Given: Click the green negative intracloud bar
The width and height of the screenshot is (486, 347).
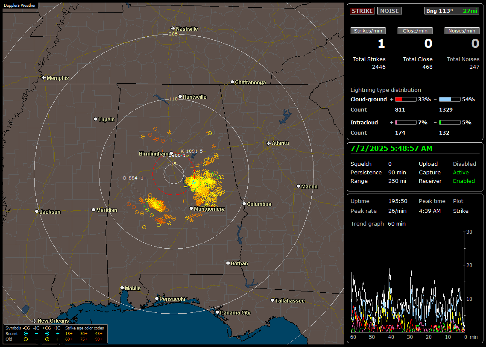Looking at the screenshot, I should (x=450, y=123).
